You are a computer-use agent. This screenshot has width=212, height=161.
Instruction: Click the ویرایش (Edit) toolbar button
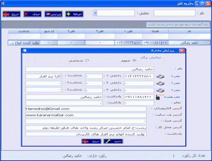click(x=53, y=14)
